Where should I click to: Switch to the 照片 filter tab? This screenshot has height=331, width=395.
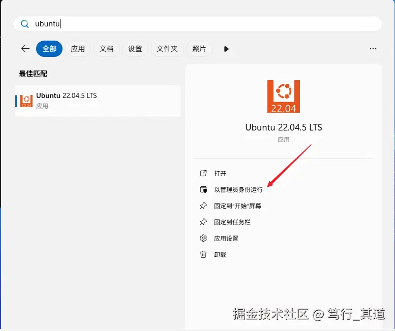199,49
